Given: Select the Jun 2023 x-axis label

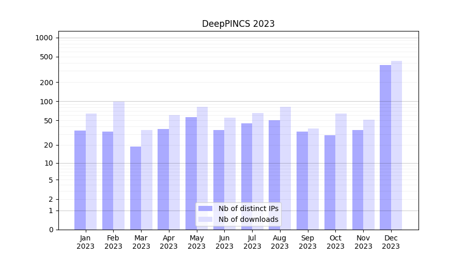Looking at the screenshot, I should (x=224, y=242).
